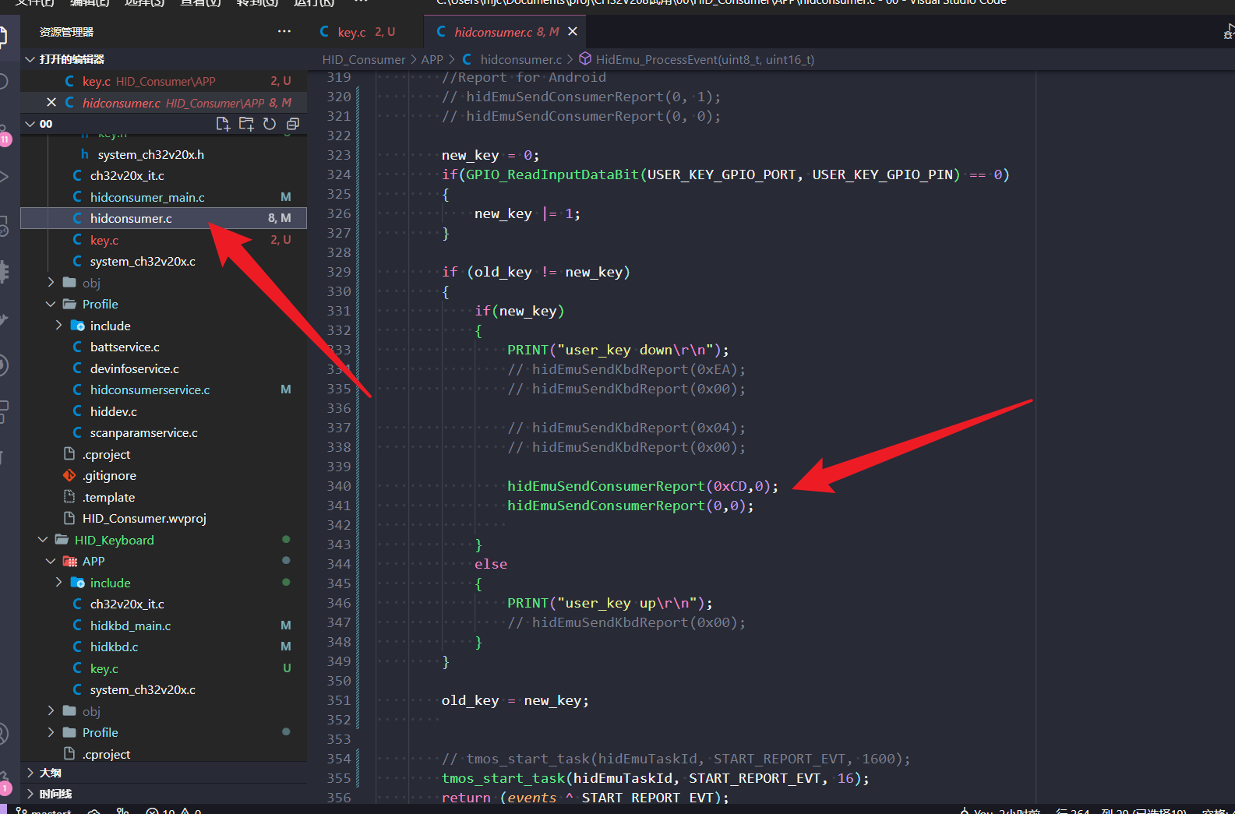The image size is (1235, 814).
Task: Open key.c from the open editors list
Action: point(164,81)
